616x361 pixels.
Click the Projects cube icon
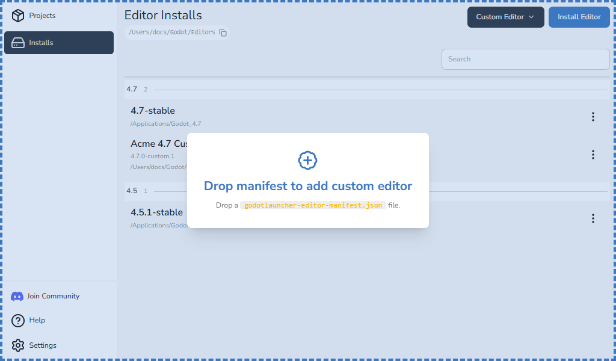17,16
